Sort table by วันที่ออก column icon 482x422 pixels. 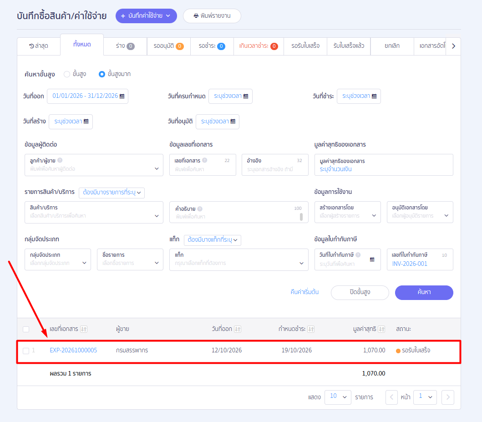(x=237, y=329)
